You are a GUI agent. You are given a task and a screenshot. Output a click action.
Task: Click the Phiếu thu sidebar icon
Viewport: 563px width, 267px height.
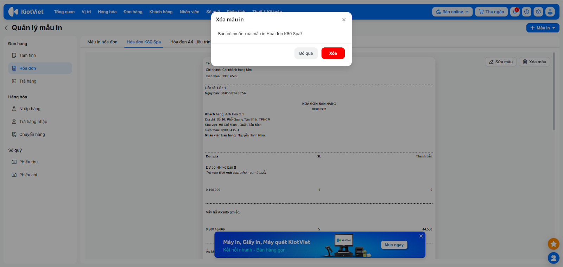pyautogui.click(x=14, y=162)
